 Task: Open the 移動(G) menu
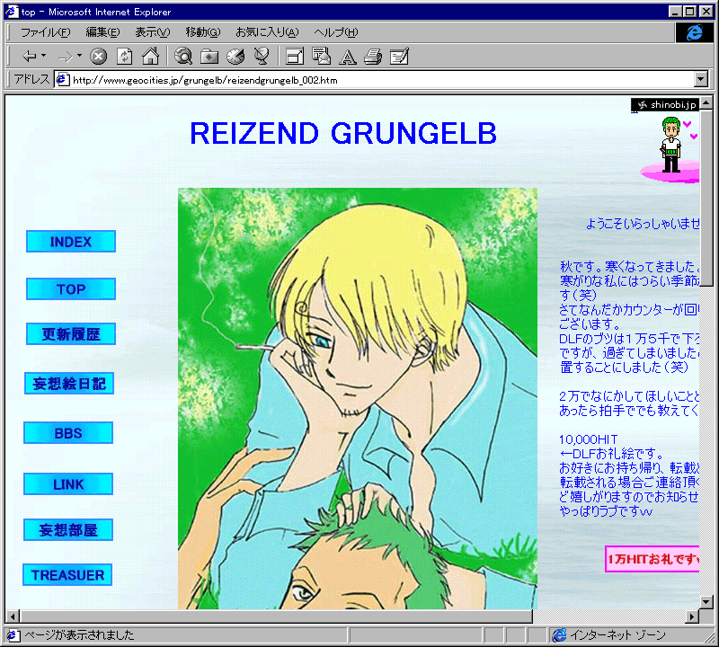203,32
